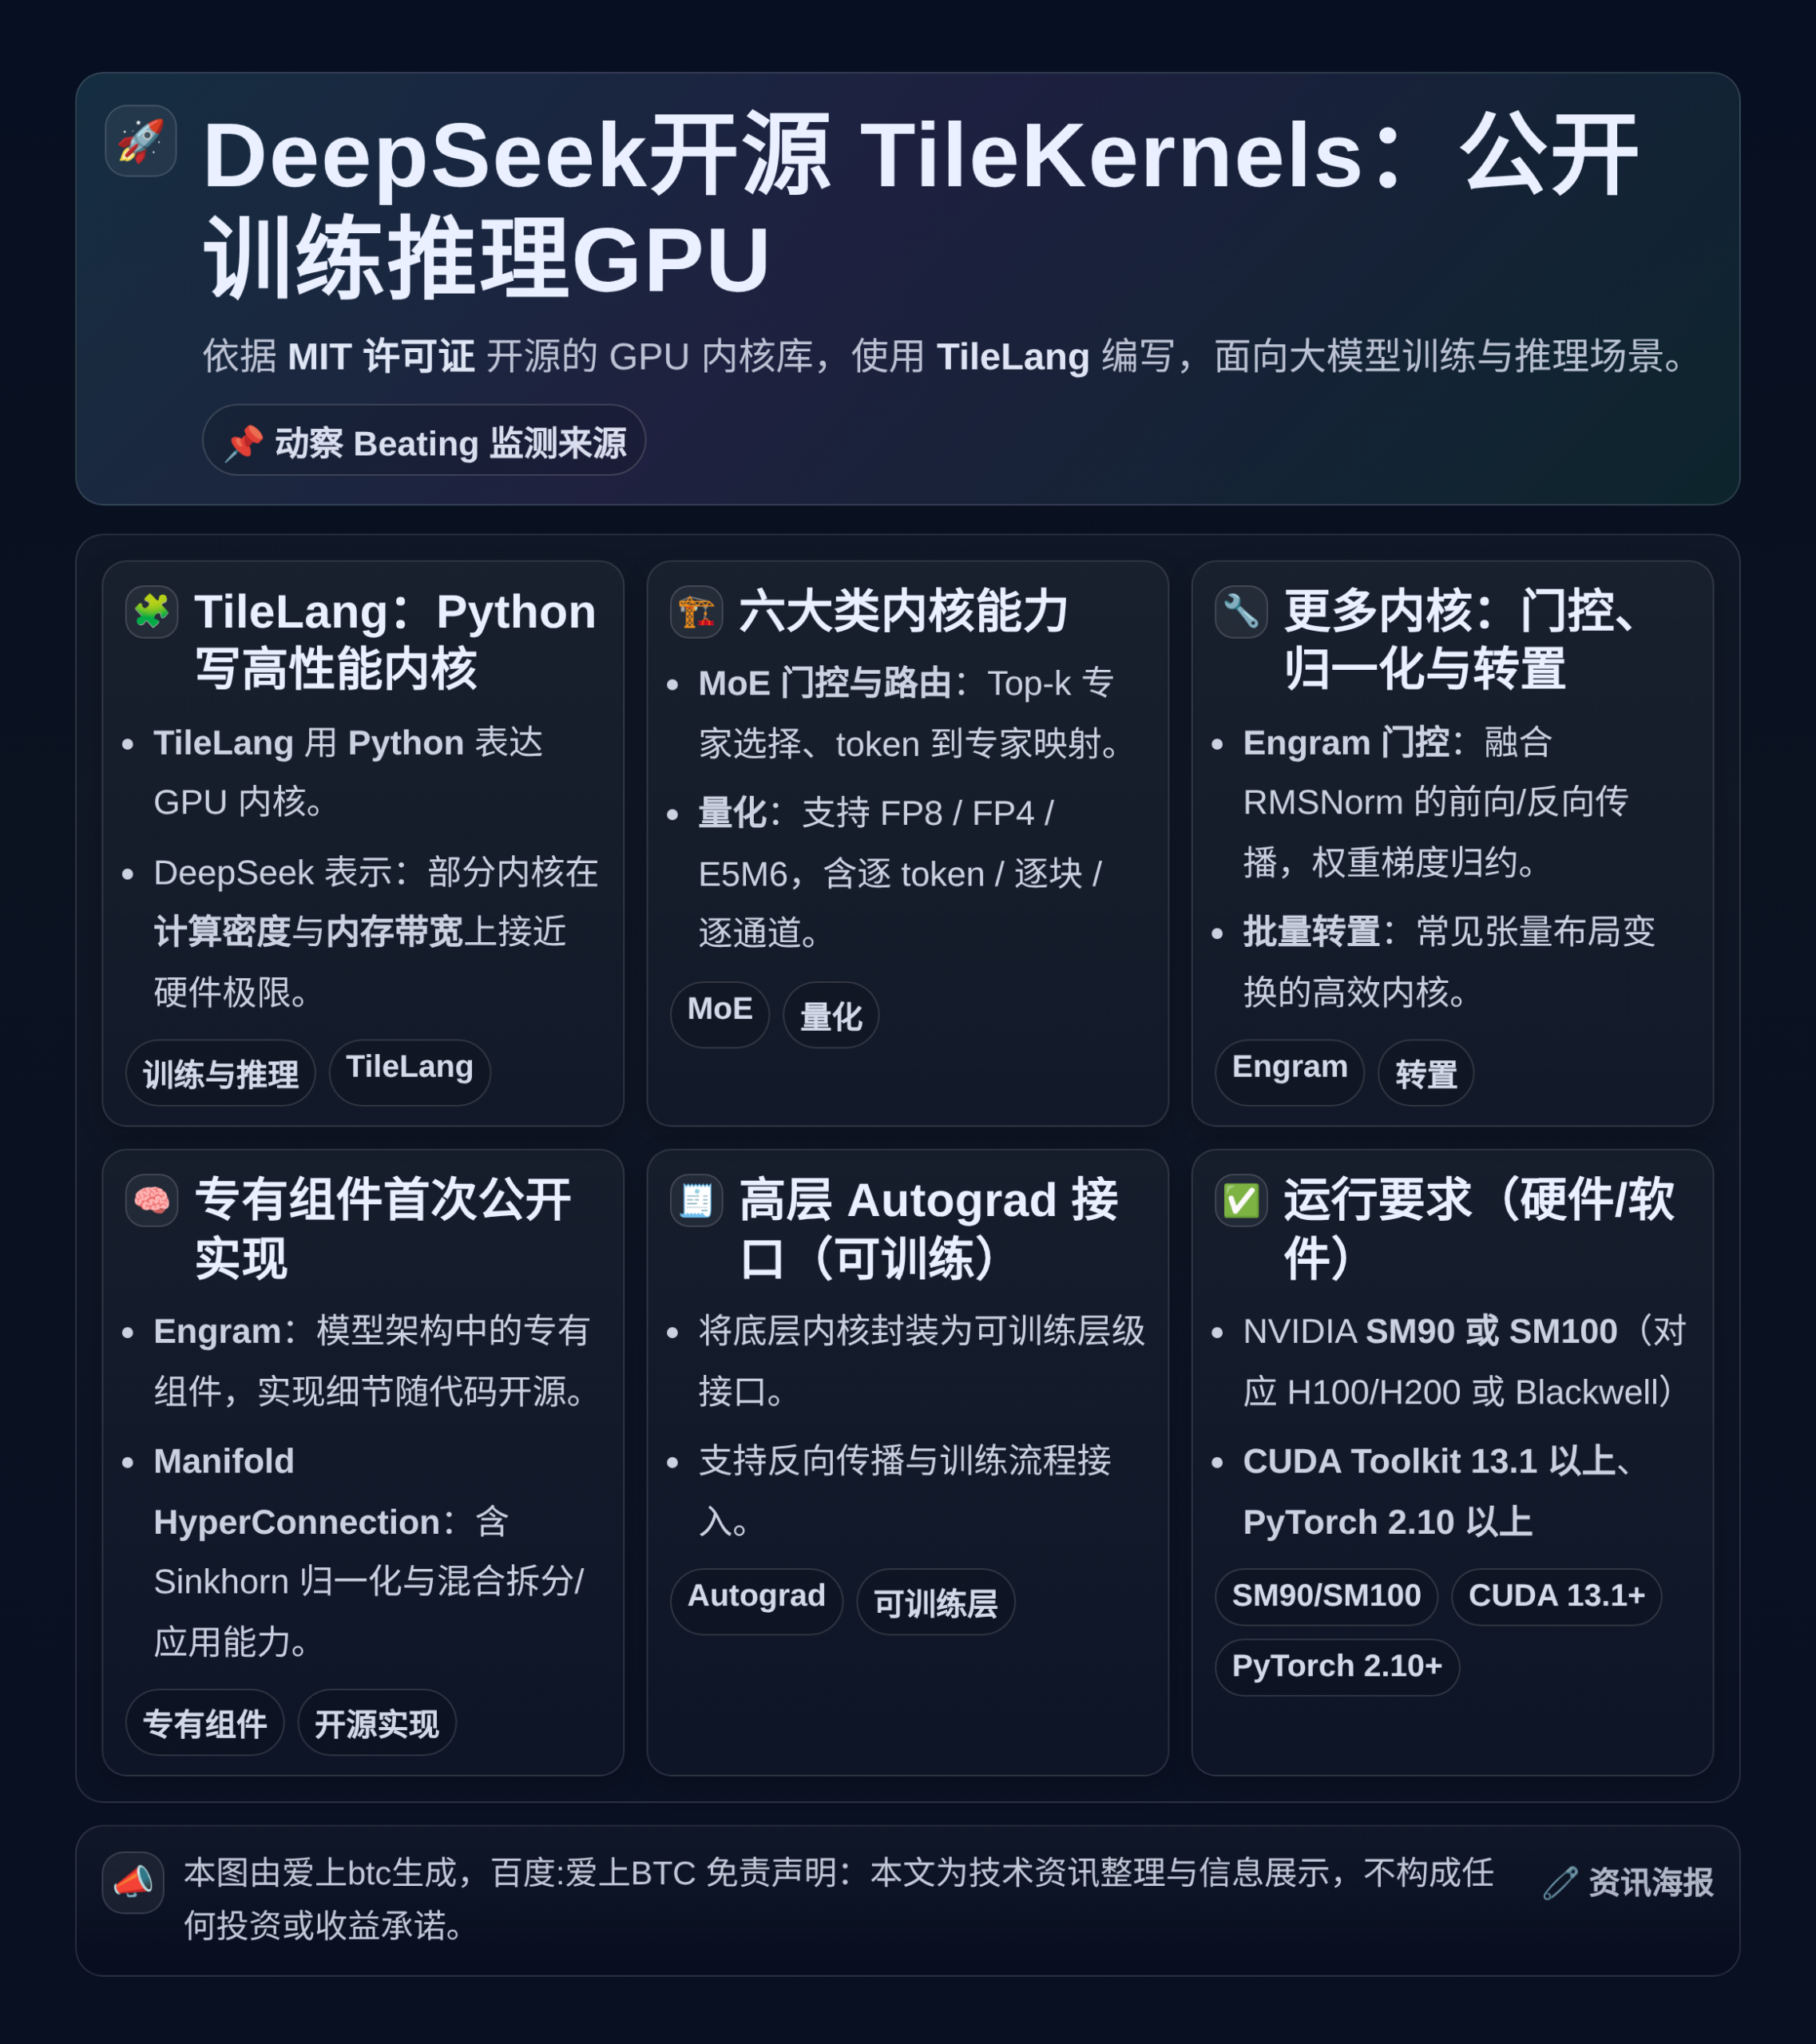Click the bullet 支持反向传播与训练流程接入
The image size is (1816, 2044).
(905, 1491)
